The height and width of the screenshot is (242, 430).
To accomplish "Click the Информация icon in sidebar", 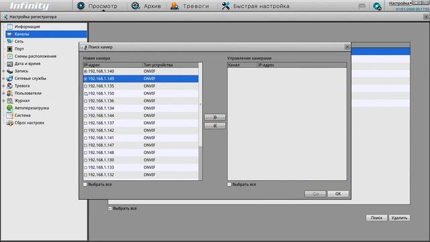I will tap(10, 27).
